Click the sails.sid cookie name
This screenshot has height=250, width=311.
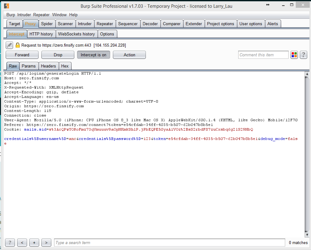tap(35, 129)
